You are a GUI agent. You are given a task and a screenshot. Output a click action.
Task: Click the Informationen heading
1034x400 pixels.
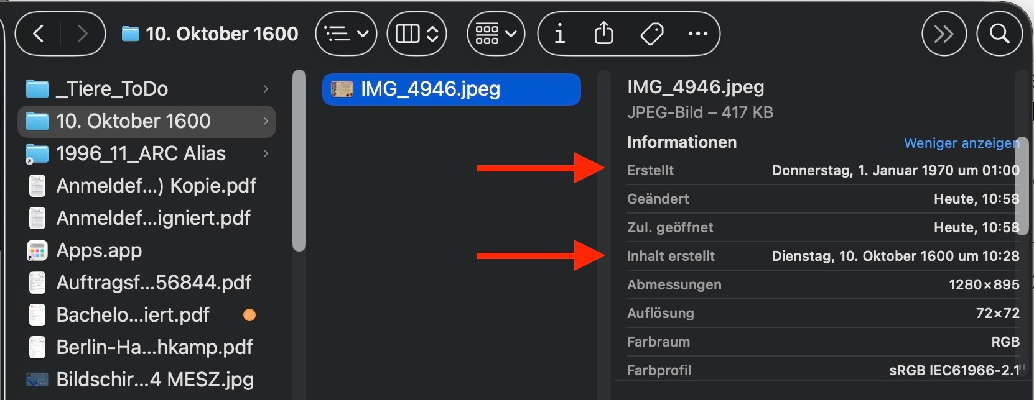682,142
